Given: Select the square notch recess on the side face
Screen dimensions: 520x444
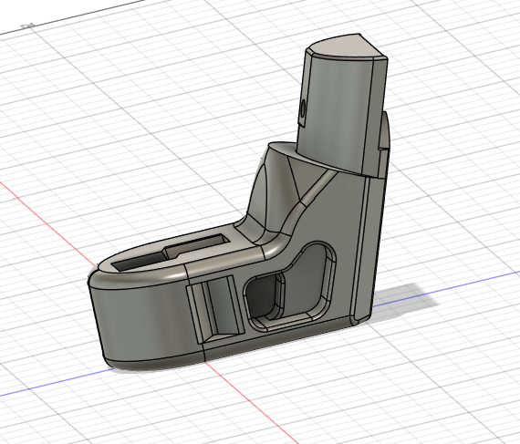Looking at the screenshot, I should tap(215, 308).
